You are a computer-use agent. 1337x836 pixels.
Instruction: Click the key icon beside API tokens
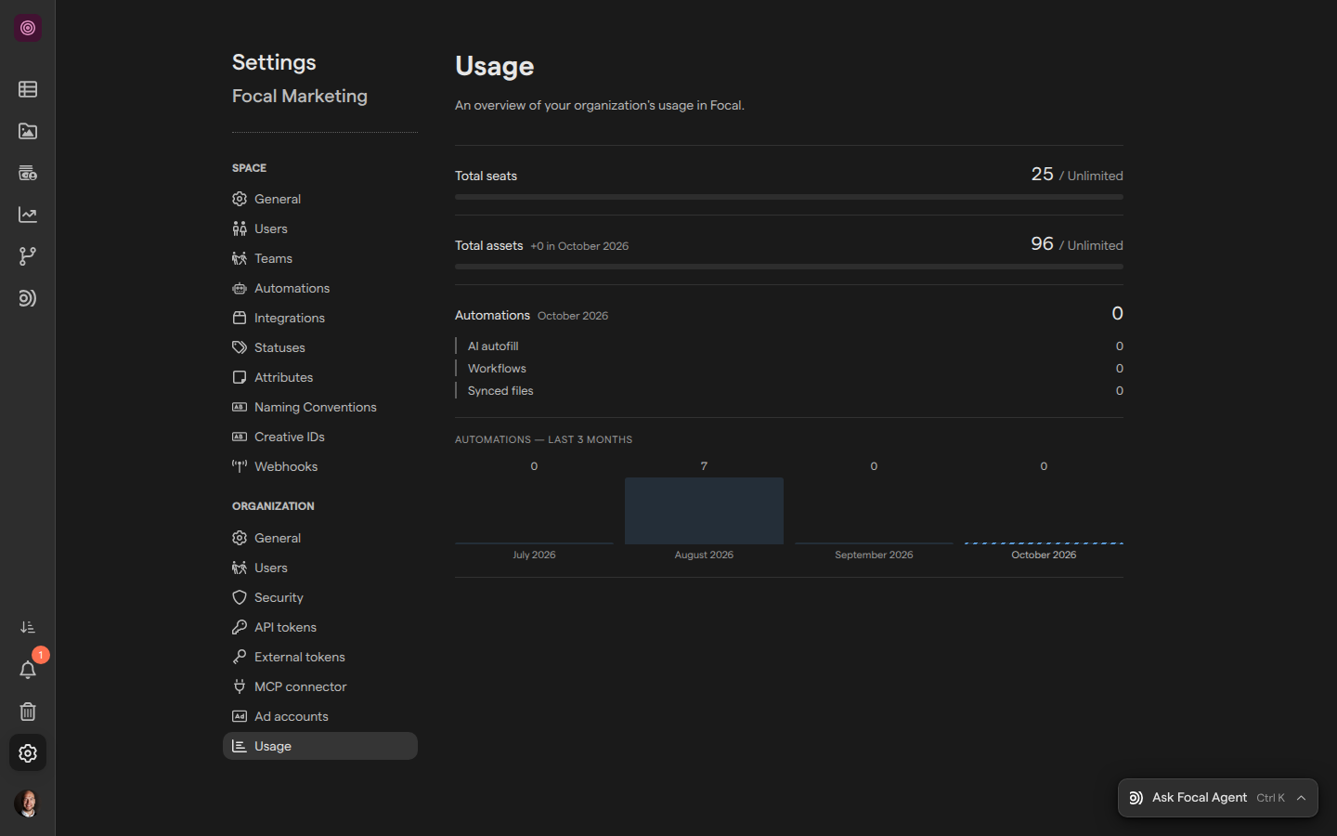pos(240,627)
